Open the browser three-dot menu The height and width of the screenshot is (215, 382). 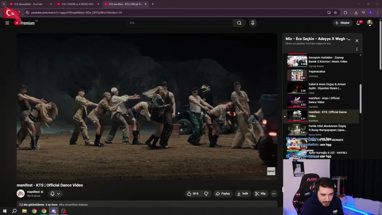(x=378, y=13)
